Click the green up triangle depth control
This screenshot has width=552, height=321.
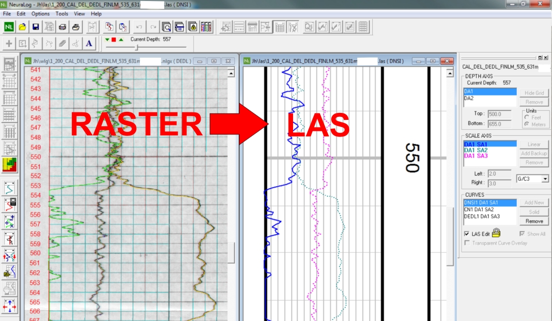click(x=121, y=40)
